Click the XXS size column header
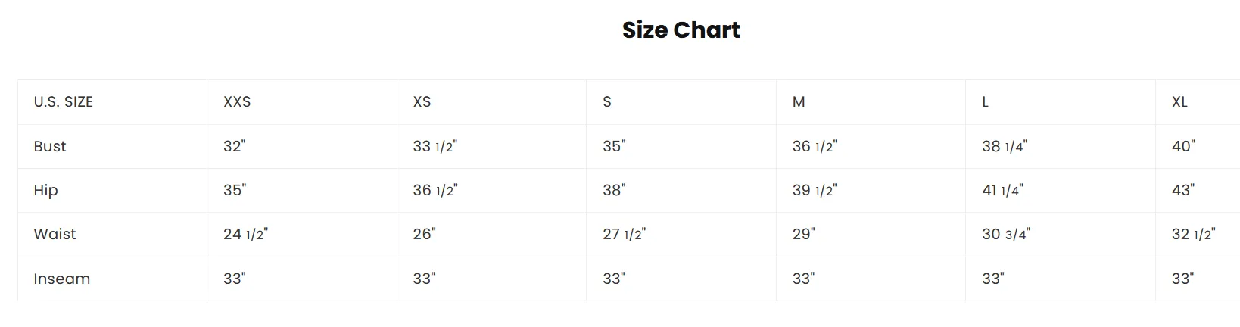 237,102
